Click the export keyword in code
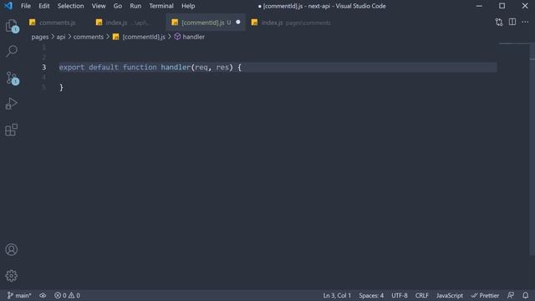 (72, 67)
